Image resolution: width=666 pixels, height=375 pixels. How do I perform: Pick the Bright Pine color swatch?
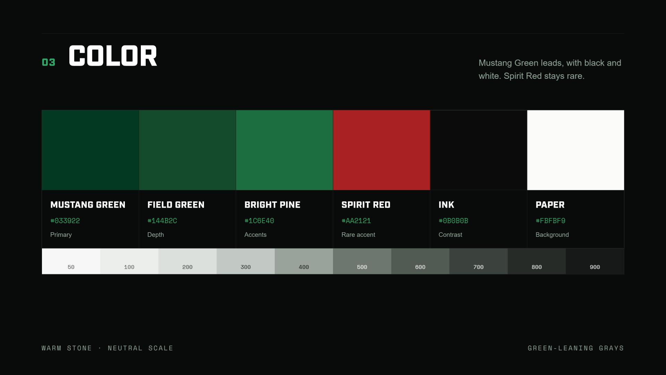point(284,150)
